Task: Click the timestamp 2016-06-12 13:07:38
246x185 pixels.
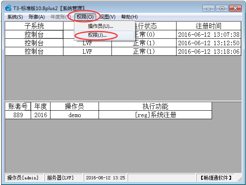Action: pos(209,34)
